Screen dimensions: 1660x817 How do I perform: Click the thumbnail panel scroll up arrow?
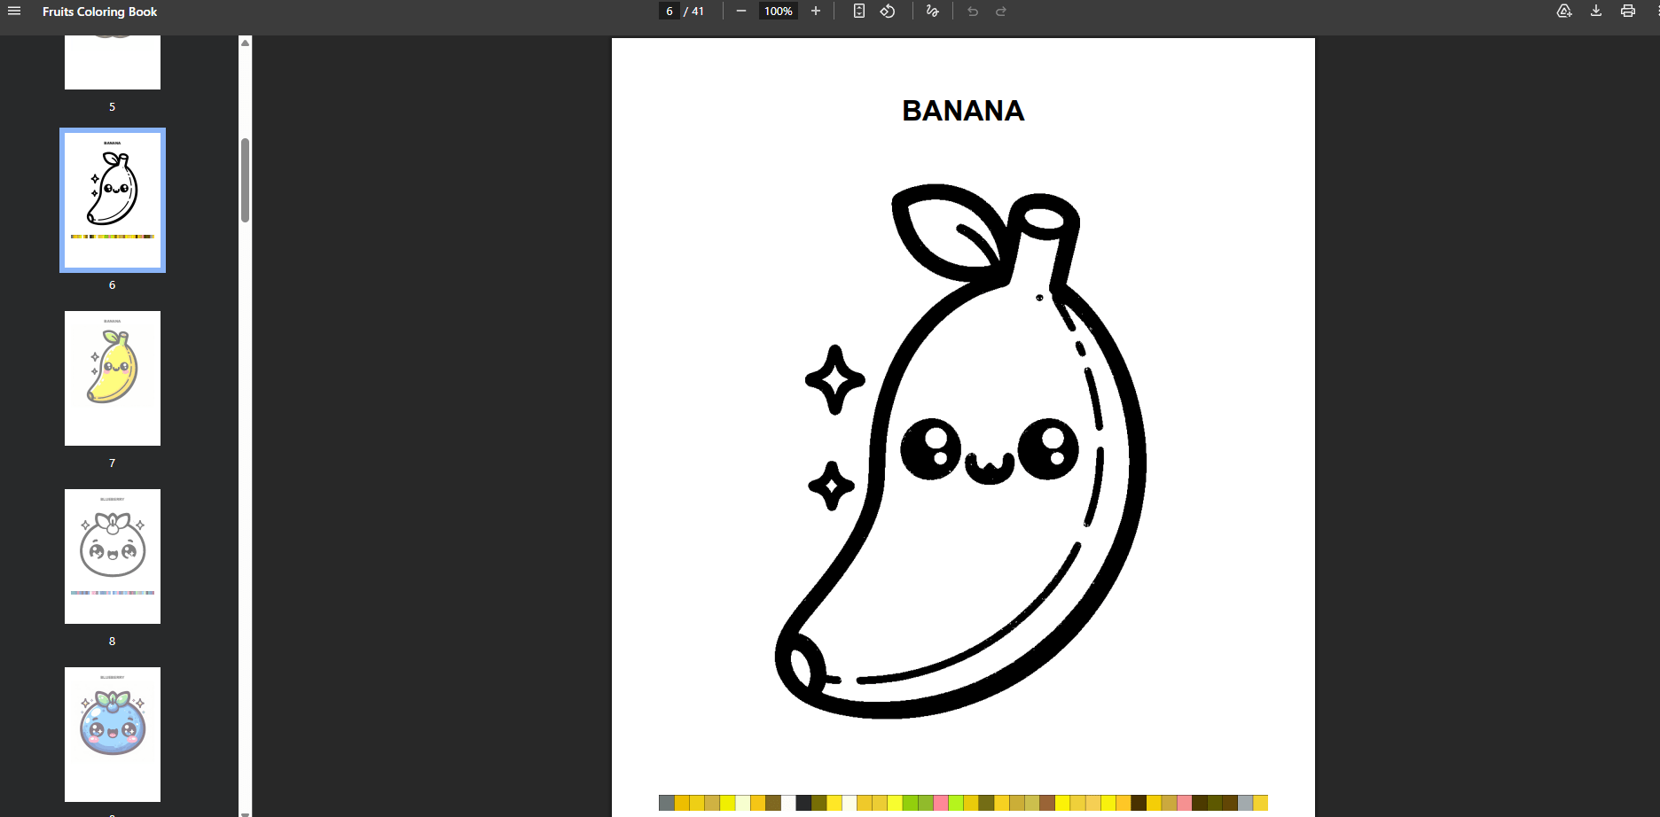246,43
